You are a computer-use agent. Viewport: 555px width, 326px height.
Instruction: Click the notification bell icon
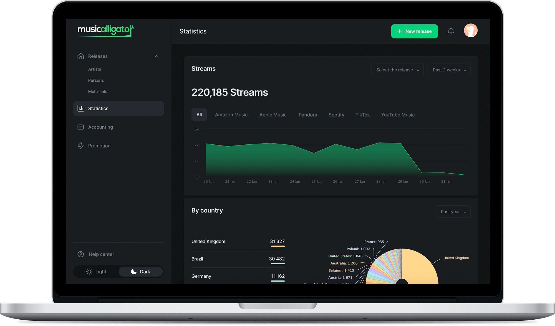[451, 31]
